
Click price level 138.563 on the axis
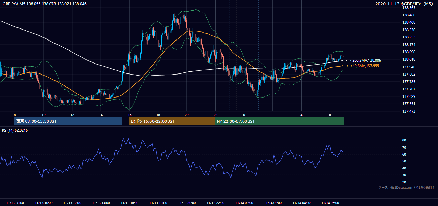point(409,8)
